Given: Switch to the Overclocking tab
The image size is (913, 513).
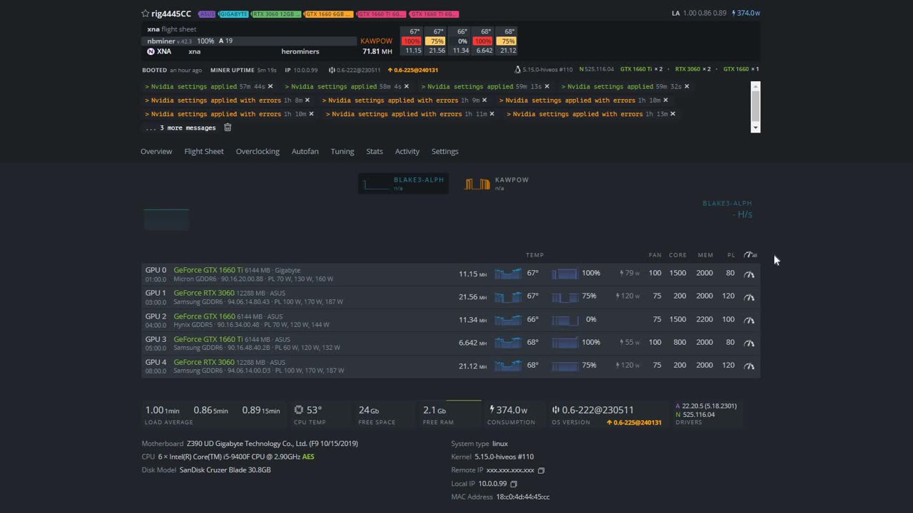Looking at the screenshot, I should [x=257, y=151].
